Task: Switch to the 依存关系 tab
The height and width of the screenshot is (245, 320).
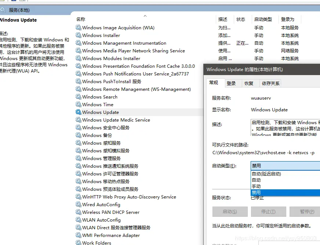Action: pyautogui.click(x=270, y=83)
